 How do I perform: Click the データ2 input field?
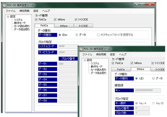68,69
